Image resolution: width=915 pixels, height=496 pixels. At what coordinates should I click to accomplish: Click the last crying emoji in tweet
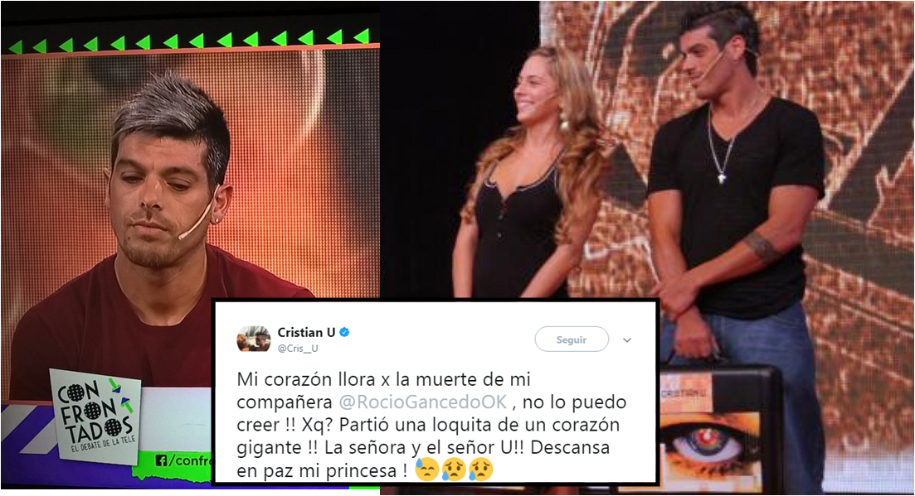[480, 470]
